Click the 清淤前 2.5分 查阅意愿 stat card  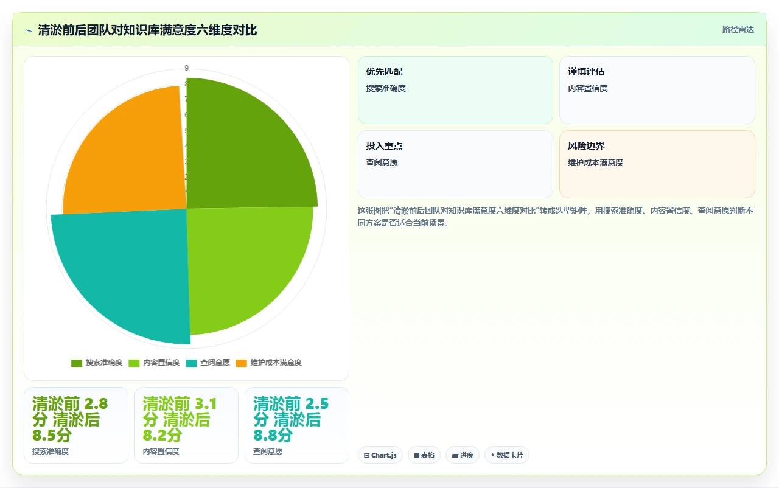(297, 425)
